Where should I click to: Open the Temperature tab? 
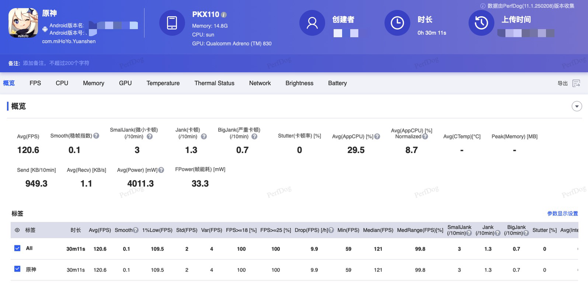tap(163, 83)
